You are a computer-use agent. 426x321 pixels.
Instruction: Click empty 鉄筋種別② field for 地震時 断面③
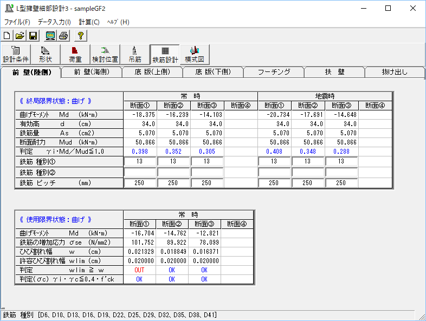pyautogui.click(x=341, y=172)
